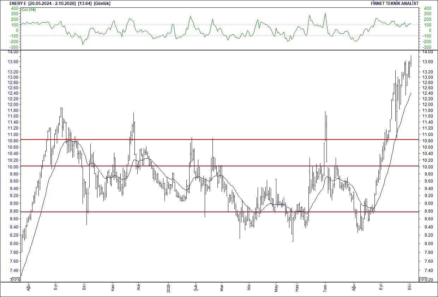Select the date range 20.05.2024 - 2.10.2026

(x=52, y=3)
